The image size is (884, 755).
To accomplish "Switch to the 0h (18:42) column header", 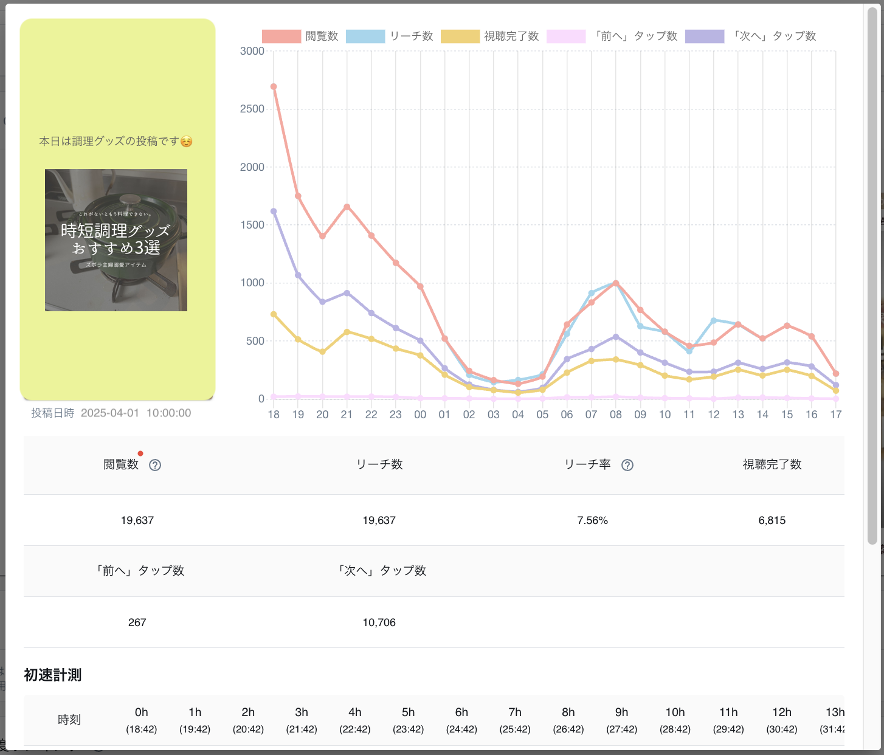I will point(141,720).
